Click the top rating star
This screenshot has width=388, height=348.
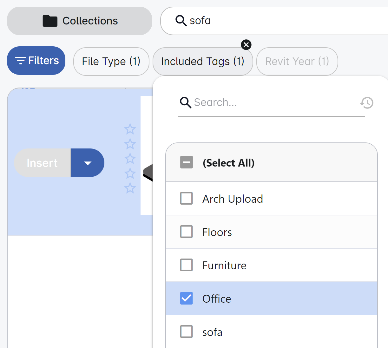tap(130, 129)
